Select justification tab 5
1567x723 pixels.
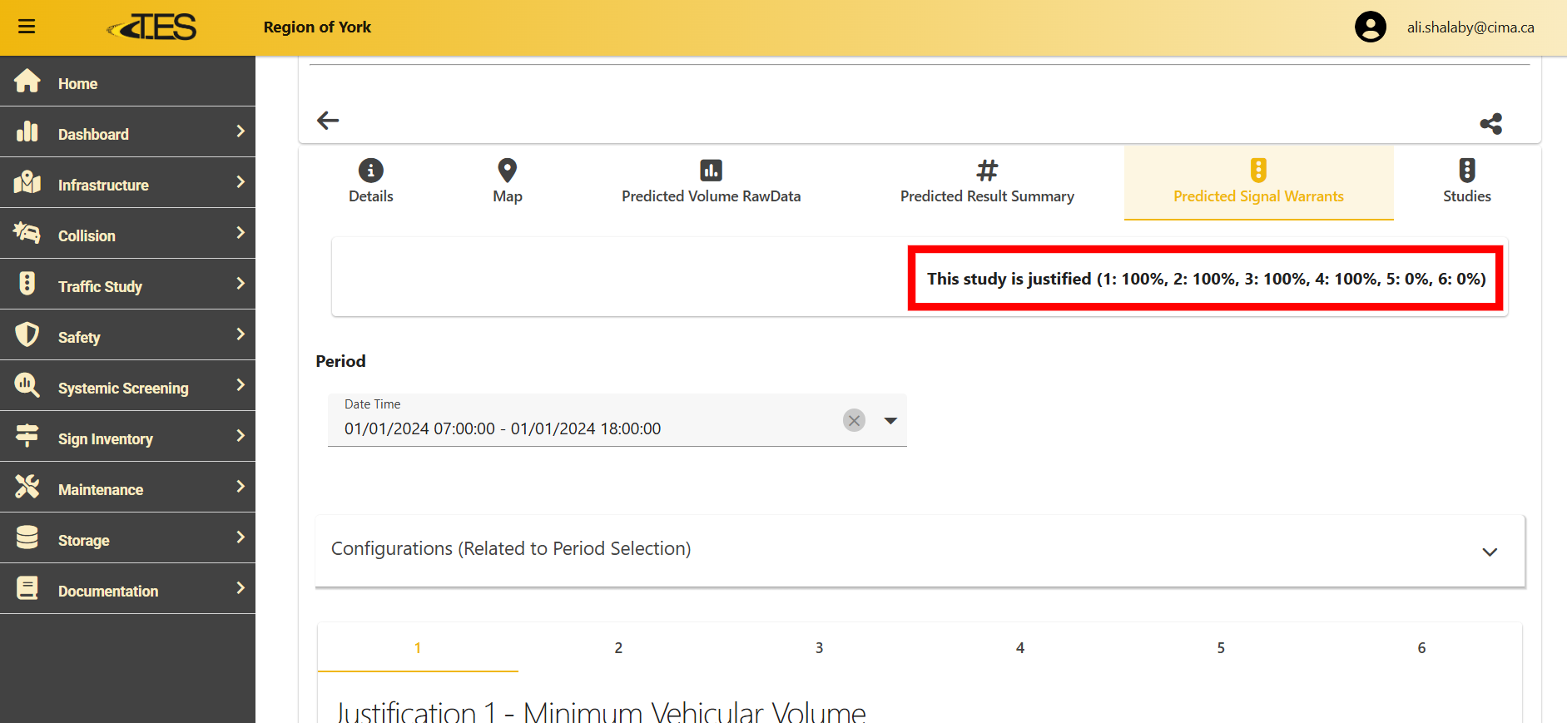click(1221, 647)
